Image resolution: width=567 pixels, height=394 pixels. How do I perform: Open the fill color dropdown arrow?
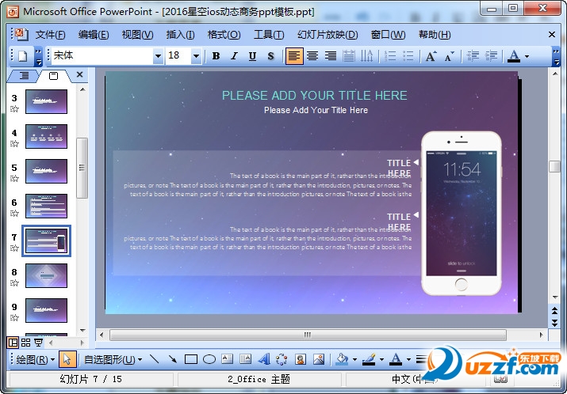pos(354,359)
